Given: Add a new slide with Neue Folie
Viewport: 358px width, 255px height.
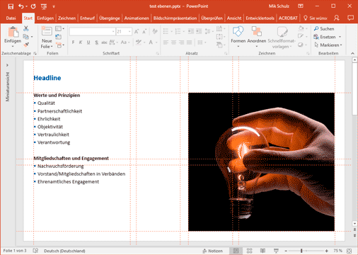Looking at the screenshot, I should coord(47,38).
